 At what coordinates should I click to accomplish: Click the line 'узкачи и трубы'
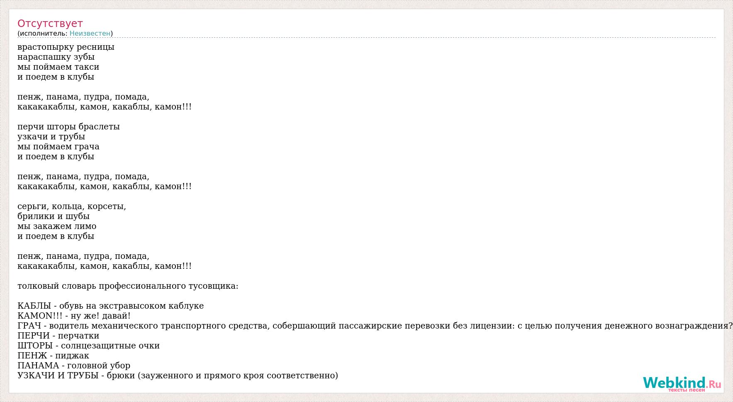coord(51,136)
